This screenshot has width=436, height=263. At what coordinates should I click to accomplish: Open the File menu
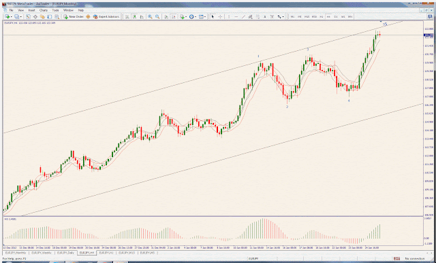coord(12,10)
